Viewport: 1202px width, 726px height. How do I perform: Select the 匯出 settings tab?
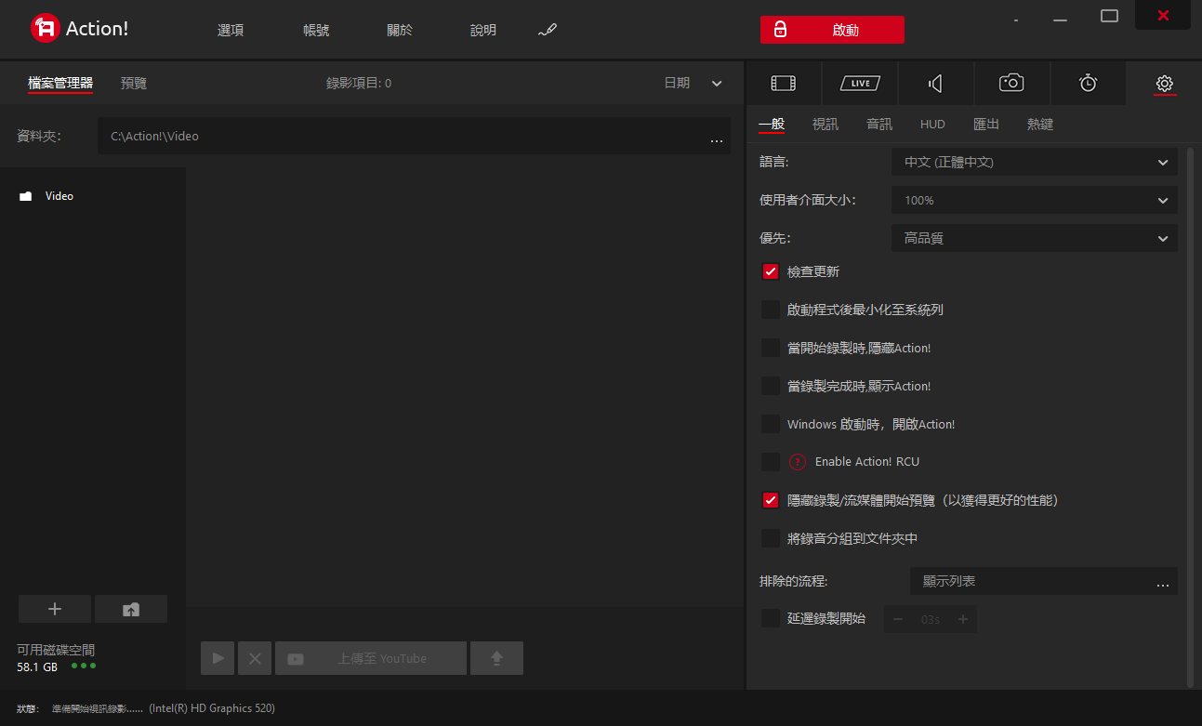(x=986, y=124)
